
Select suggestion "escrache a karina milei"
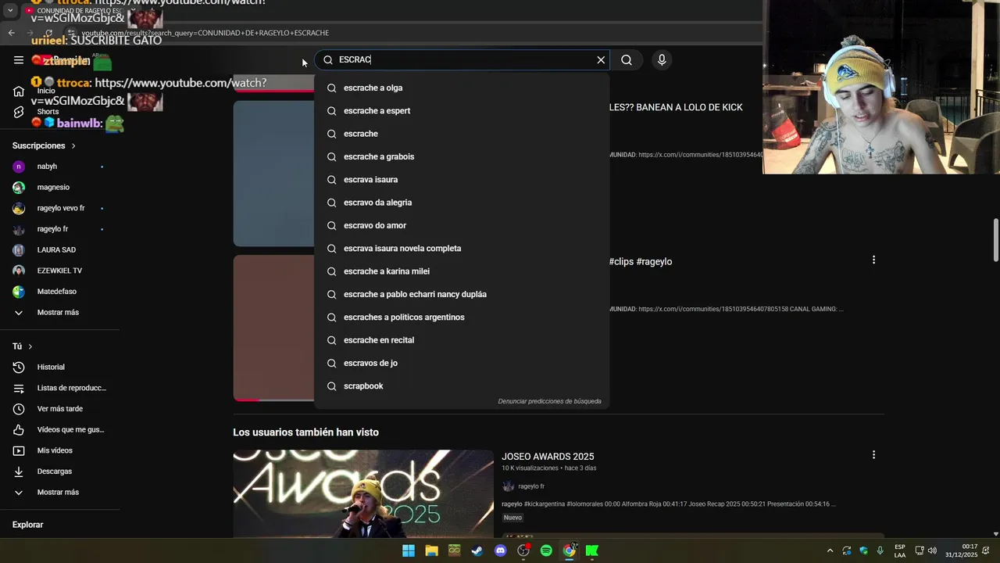[x=462, y=271]
